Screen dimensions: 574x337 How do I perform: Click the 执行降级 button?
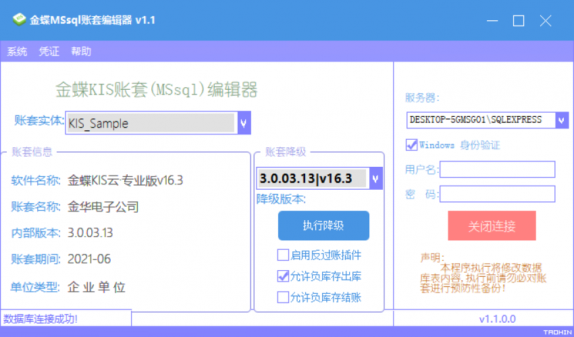323,226
